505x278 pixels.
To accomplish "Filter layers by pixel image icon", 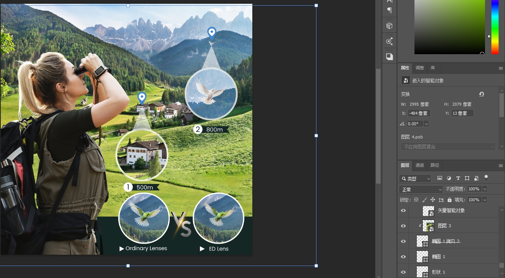I will click(x=440, y=178).
